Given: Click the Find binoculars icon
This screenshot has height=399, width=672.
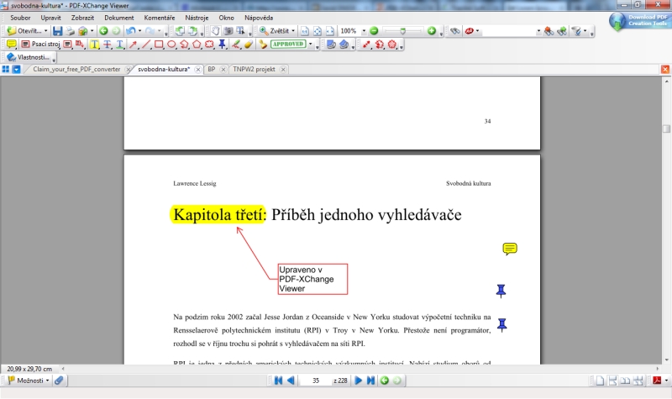Looking at the screenshot, I should coord(454,31).
